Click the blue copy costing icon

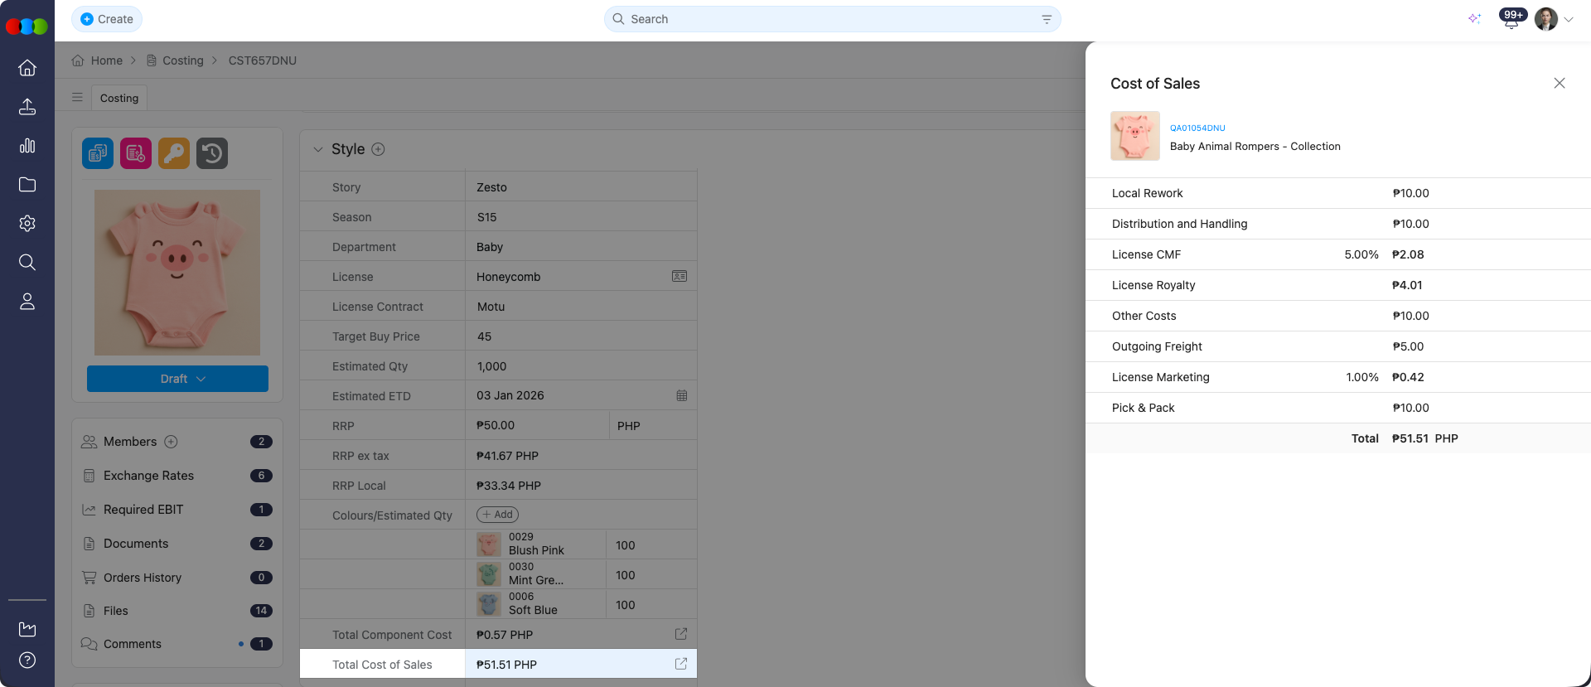pos(98,153)
